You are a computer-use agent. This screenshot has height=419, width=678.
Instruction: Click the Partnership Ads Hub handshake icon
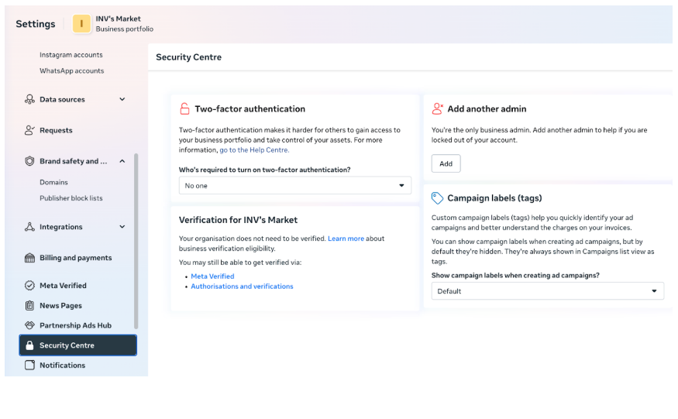tap(29, 325)
